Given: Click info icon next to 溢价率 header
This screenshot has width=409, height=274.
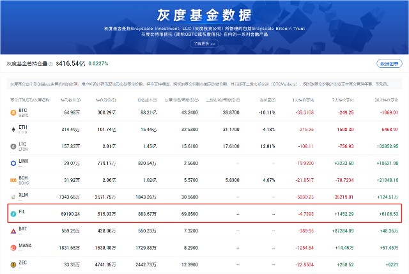Looking at the screenshot, I should (274, 100).
